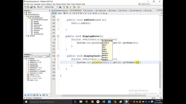This screenshot has height=104, width=186.
Task: Click the Find Selection magnifier icon
Action: point(74,13)
